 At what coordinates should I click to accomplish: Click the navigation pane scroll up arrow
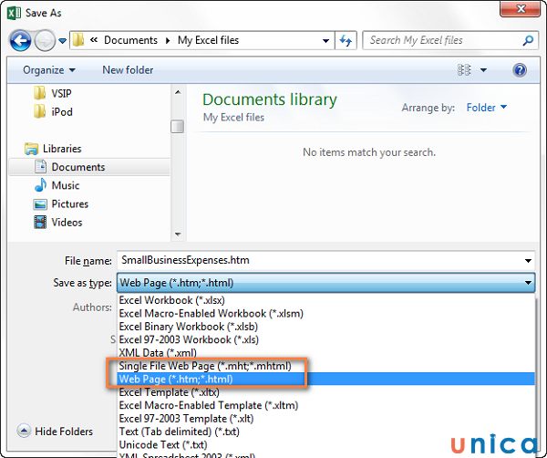click(178, 92)
